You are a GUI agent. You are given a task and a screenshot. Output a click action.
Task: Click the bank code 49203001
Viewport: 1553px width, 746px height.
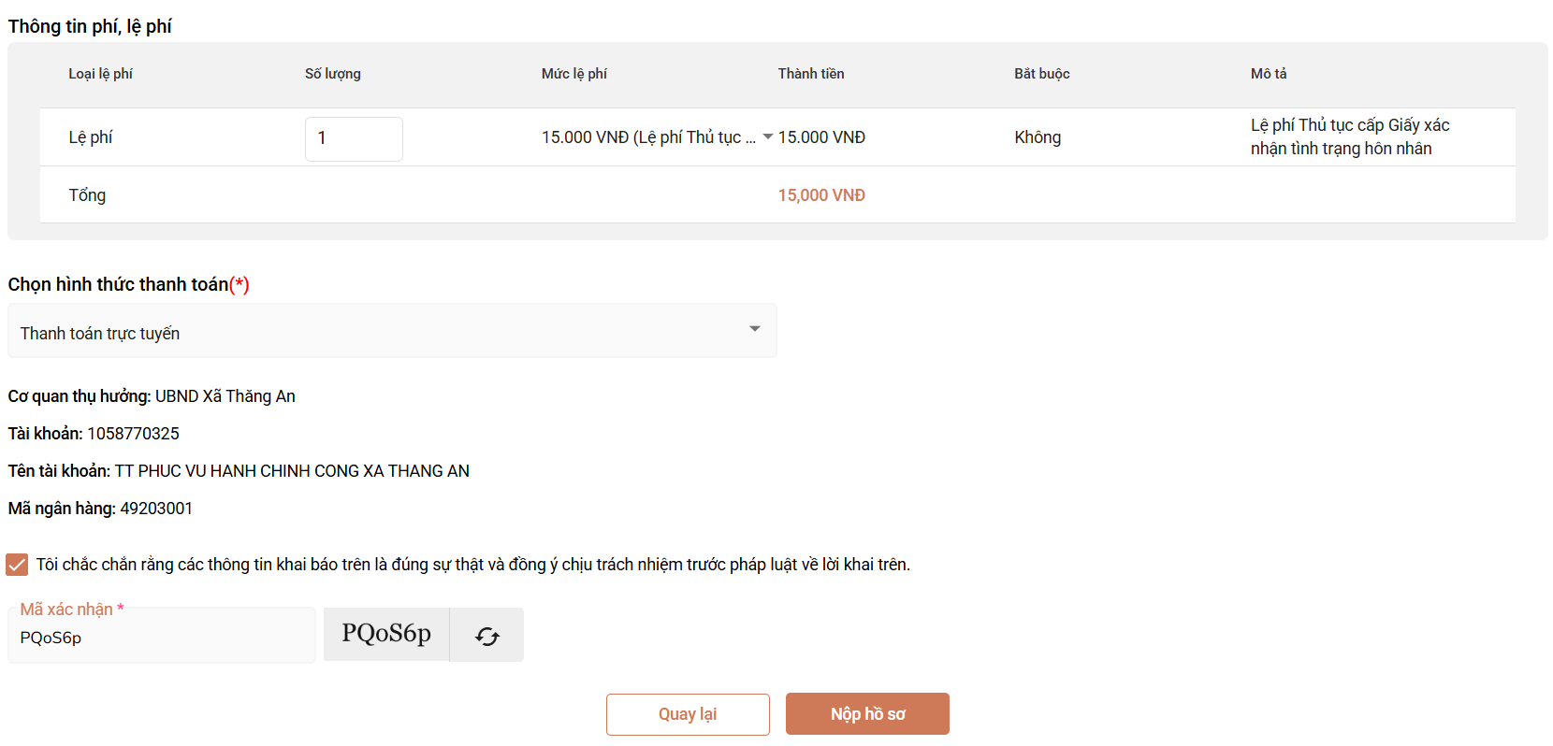[x=156, y=509]
